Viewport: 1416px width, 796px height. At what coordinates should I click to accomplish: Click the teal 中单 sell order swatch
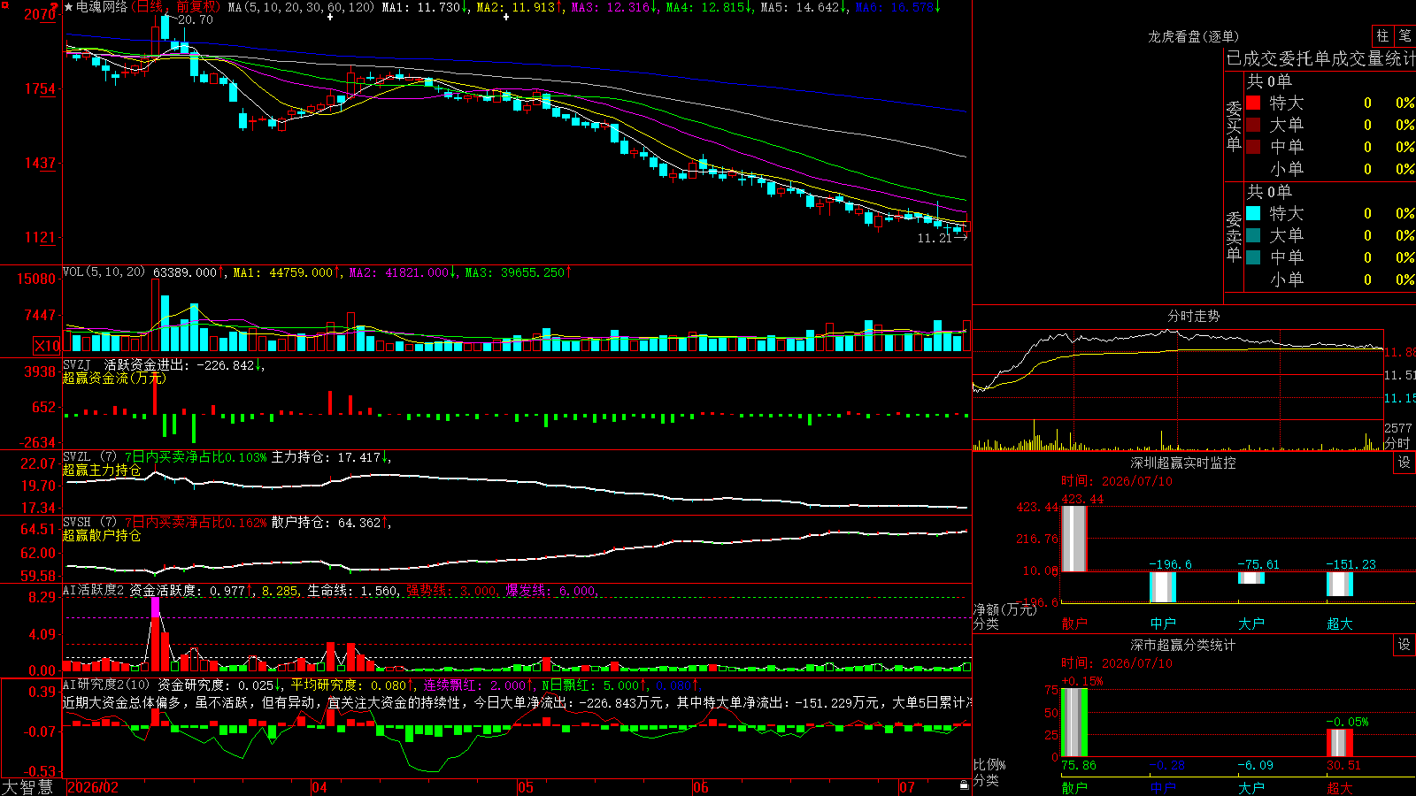[1253, 256]
